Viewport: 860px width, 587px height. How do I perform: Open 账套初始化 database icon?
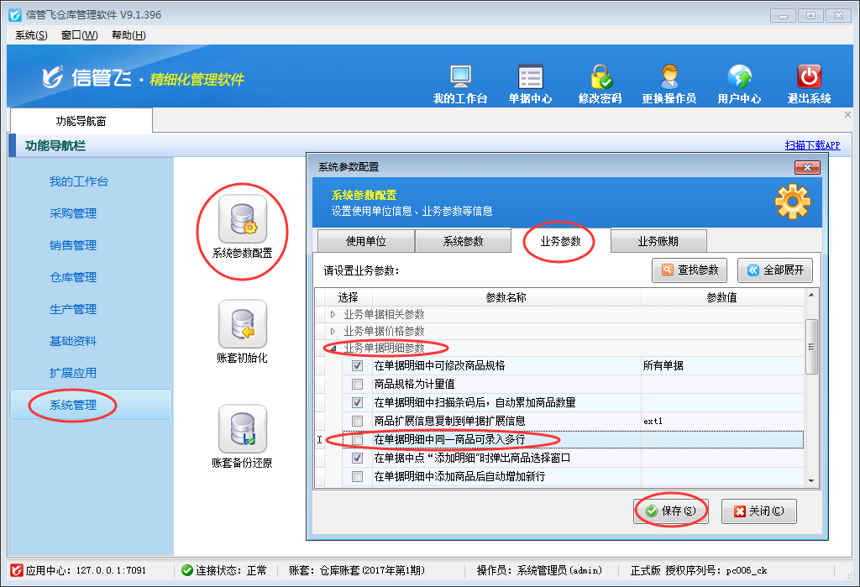pyautogui.click(x=242, y=324)
